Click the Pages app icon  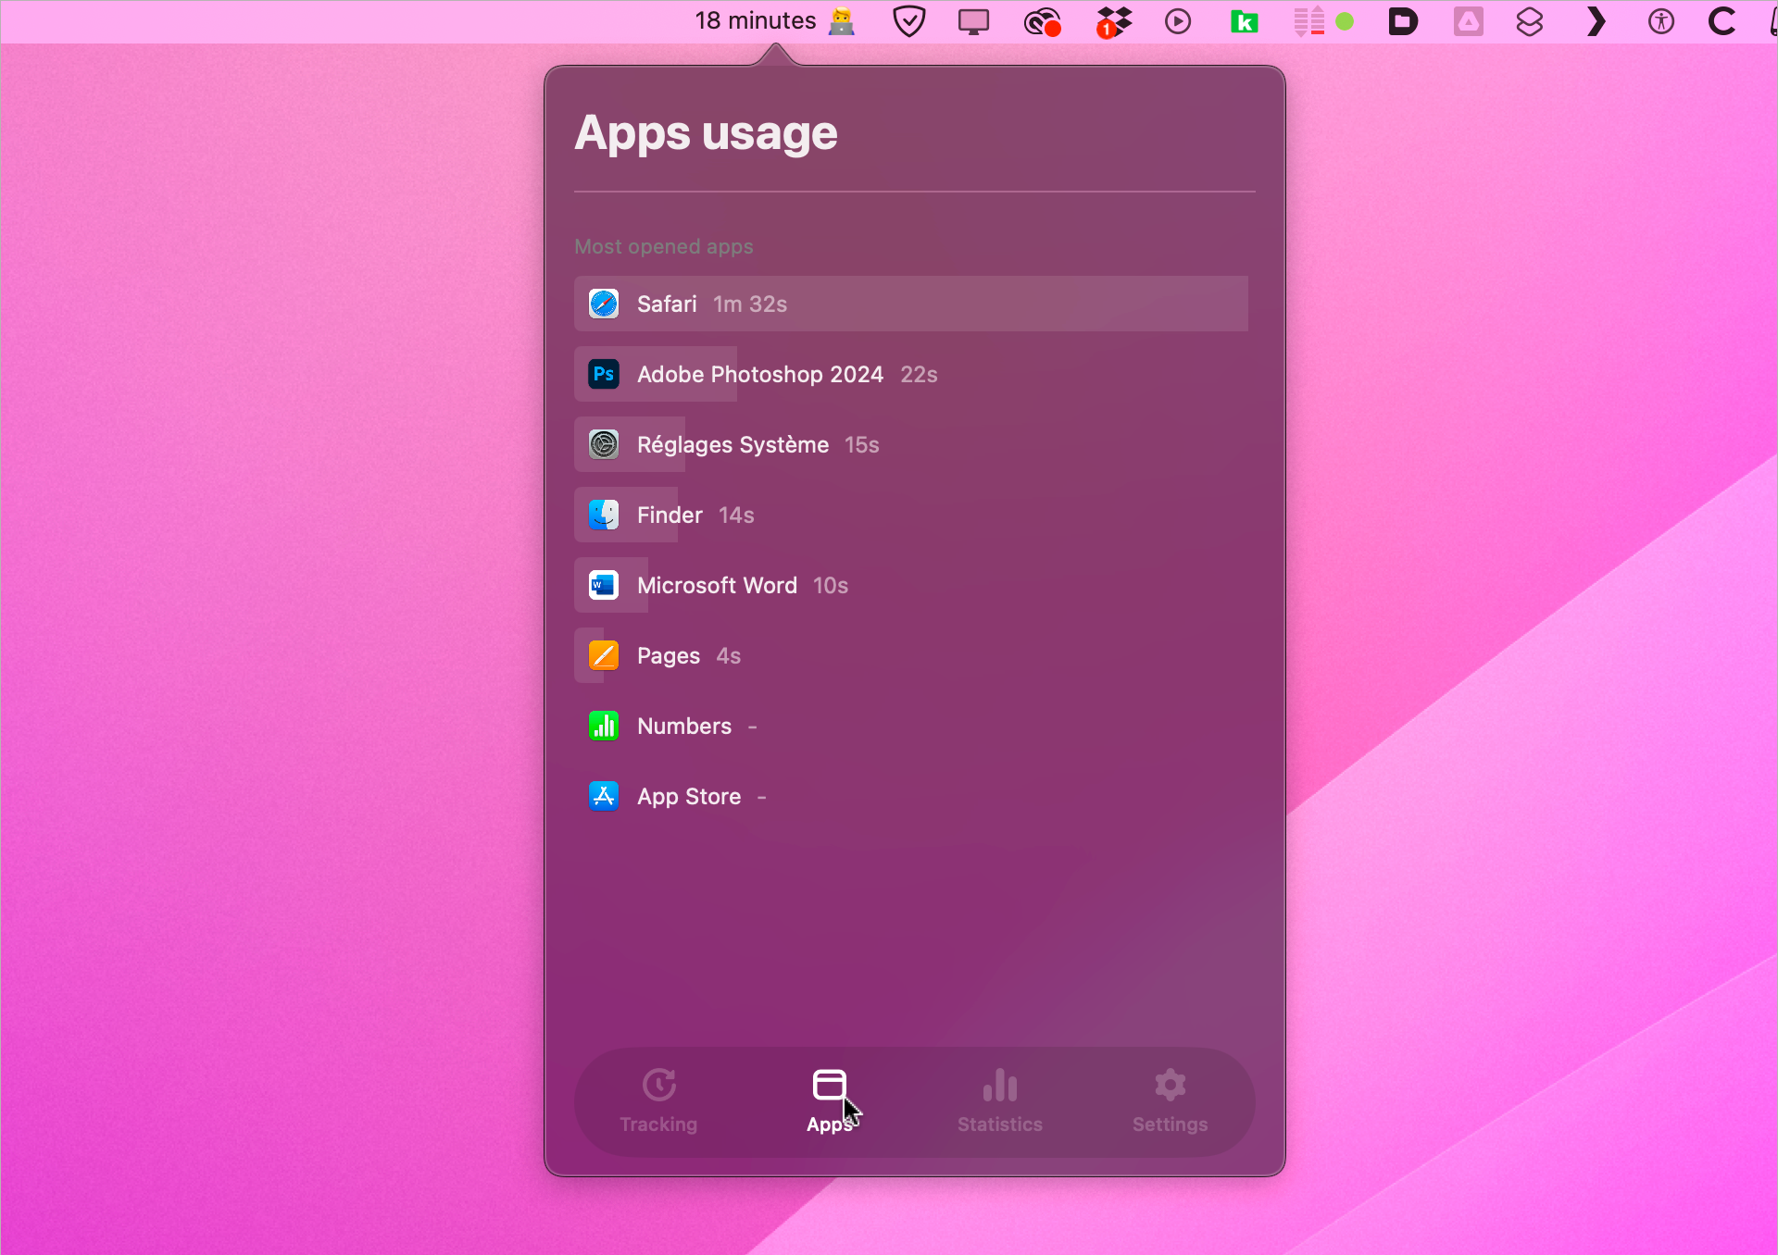[x=604, y=656]
